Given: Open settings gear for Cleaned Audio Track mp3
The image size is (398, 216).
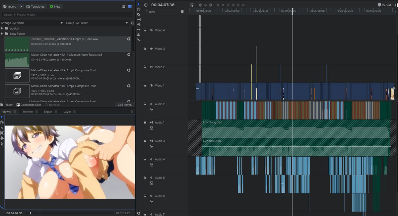Looking at the screenshot, I should (129, 54).
